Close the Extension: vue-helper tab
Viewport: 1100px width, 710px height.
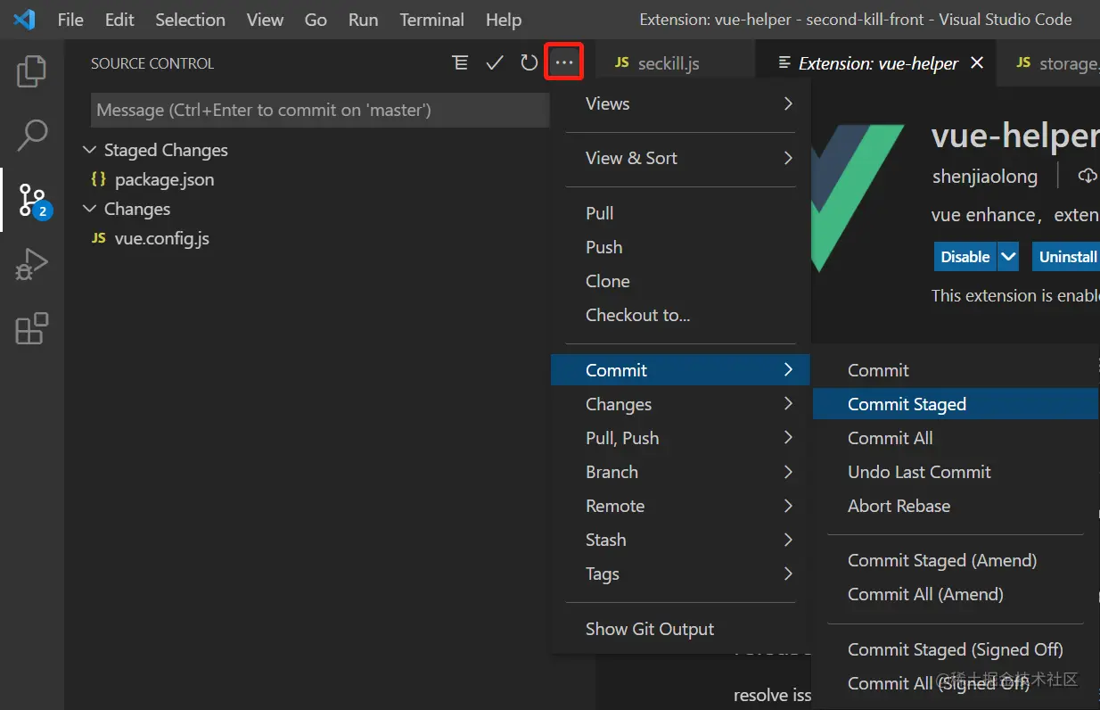click(x=977, y=62)
